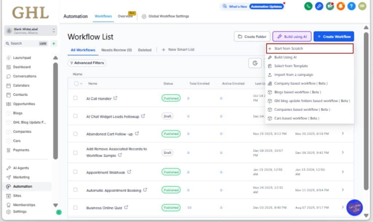Check the Automatic Appointment Booking checkbox
The height and width of the screenshot is (222, 373).
point(75,190)
